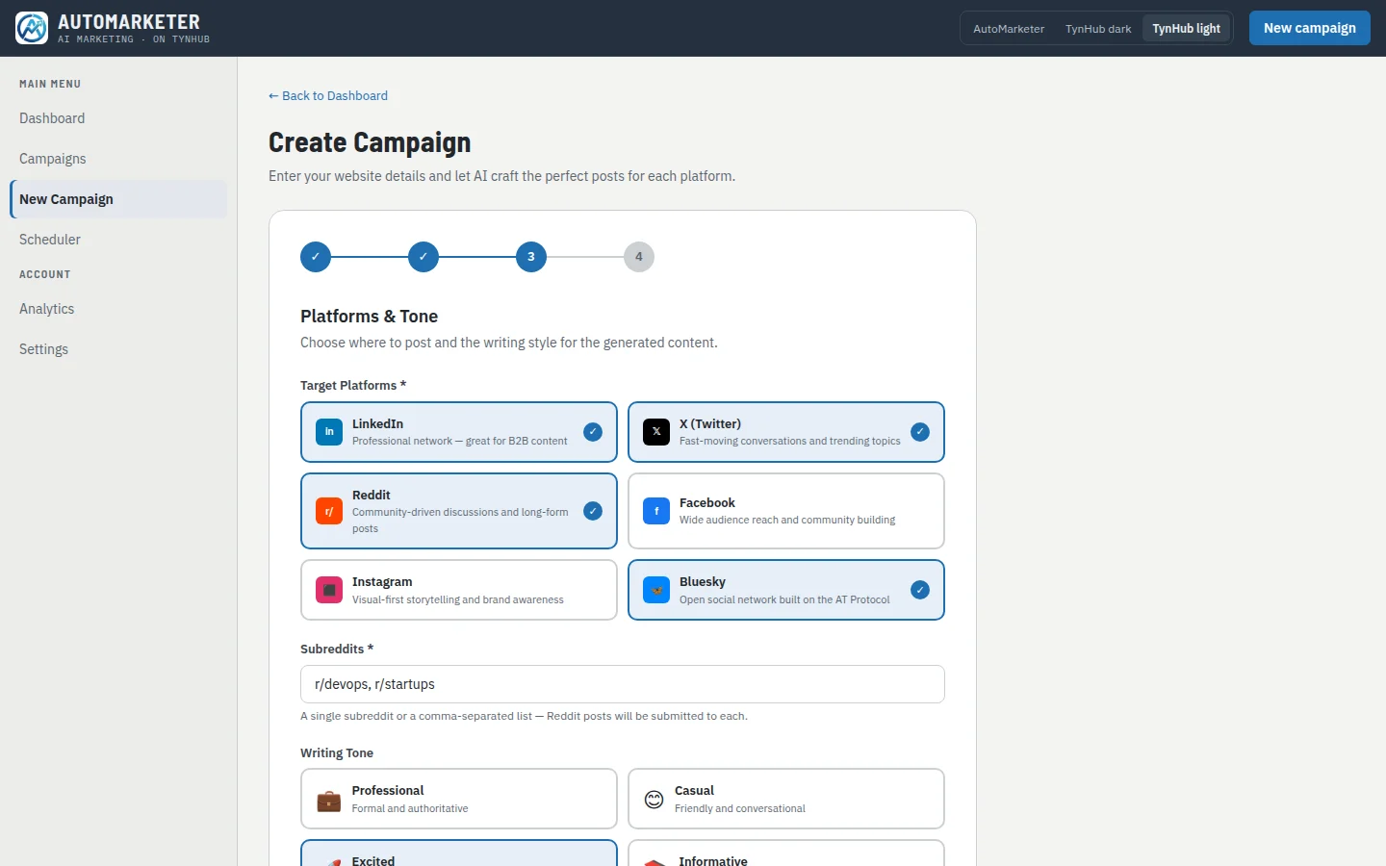Click the Bluesky butterfly icon

tap(656, 590)
